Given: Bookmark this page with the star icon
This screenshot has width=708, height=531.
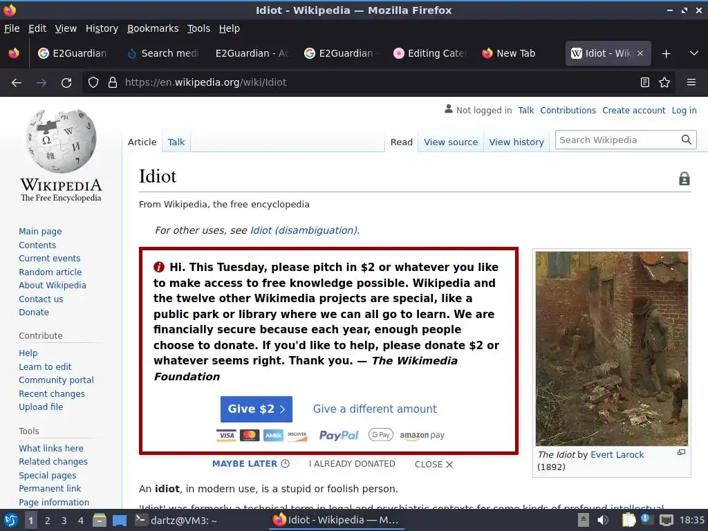Looking at the screenshot, I should click(x=664, y=82).
